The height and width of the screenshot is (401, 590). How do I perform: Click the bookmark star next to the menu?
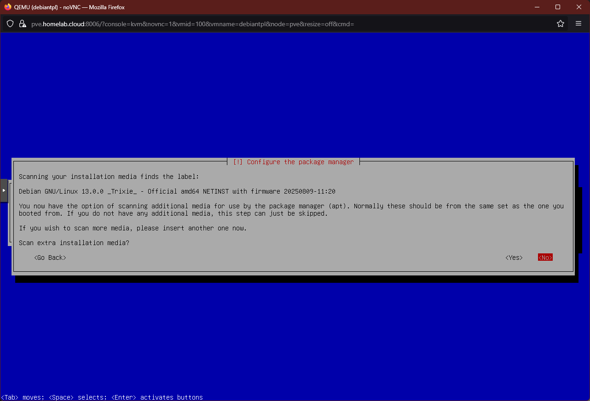(x=560, y=23)
